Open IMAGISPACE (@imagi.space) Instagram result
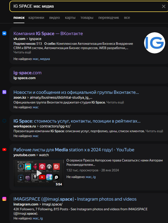Viewport: 168px width, 223px height. tap(75, 199)
